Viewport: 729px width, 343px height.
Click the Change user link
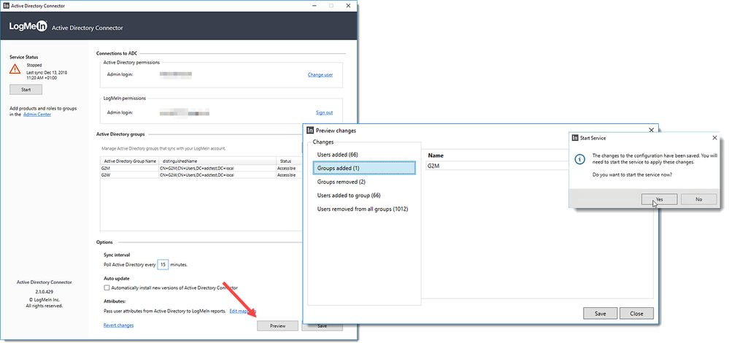(x=320, y=74)
